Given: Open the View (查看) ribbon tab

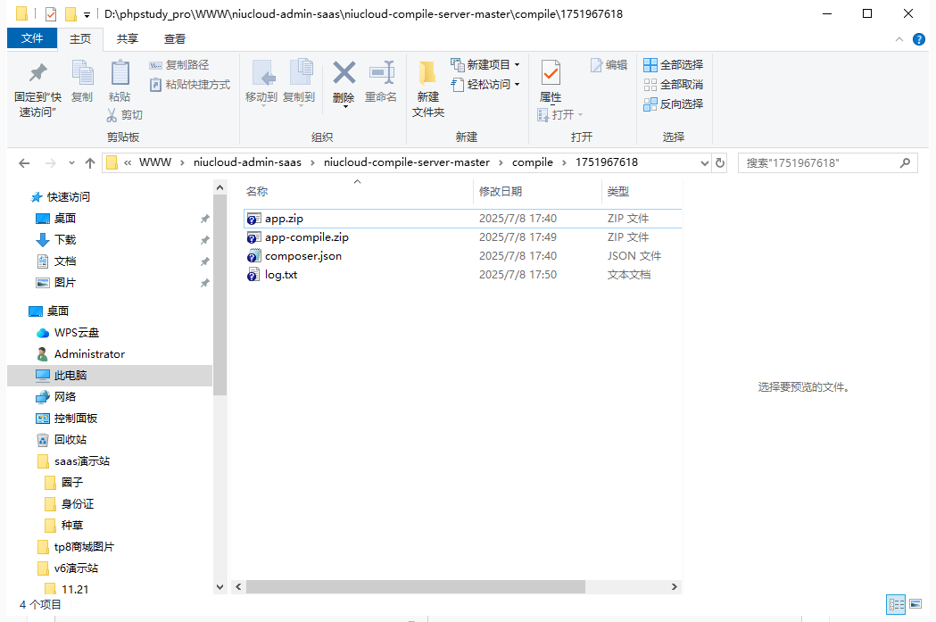Looking at the screenshot, I should click(x=175, y=38).
